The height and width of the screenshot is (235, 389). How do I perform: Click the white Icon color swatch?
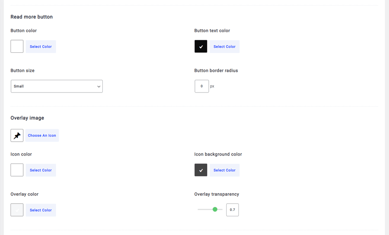click(17, 170)
